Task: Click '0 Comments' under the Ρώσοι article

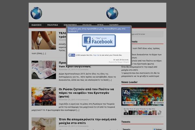Action: tap(83, 100)
